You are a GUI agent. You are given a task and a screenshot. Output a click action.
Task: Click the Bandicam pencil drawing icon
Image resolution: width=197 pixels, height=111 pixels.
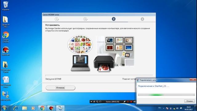pos(124,101)
